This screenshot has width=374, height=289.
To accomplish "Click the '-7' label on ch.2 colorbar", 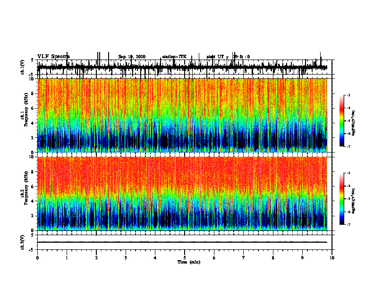I will [x=348, y=224].
